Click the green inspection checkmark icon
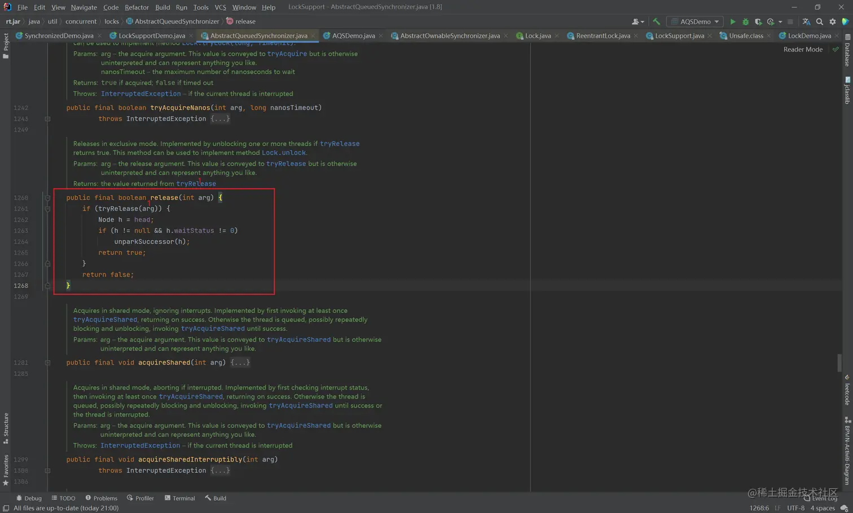 [836, 50]
